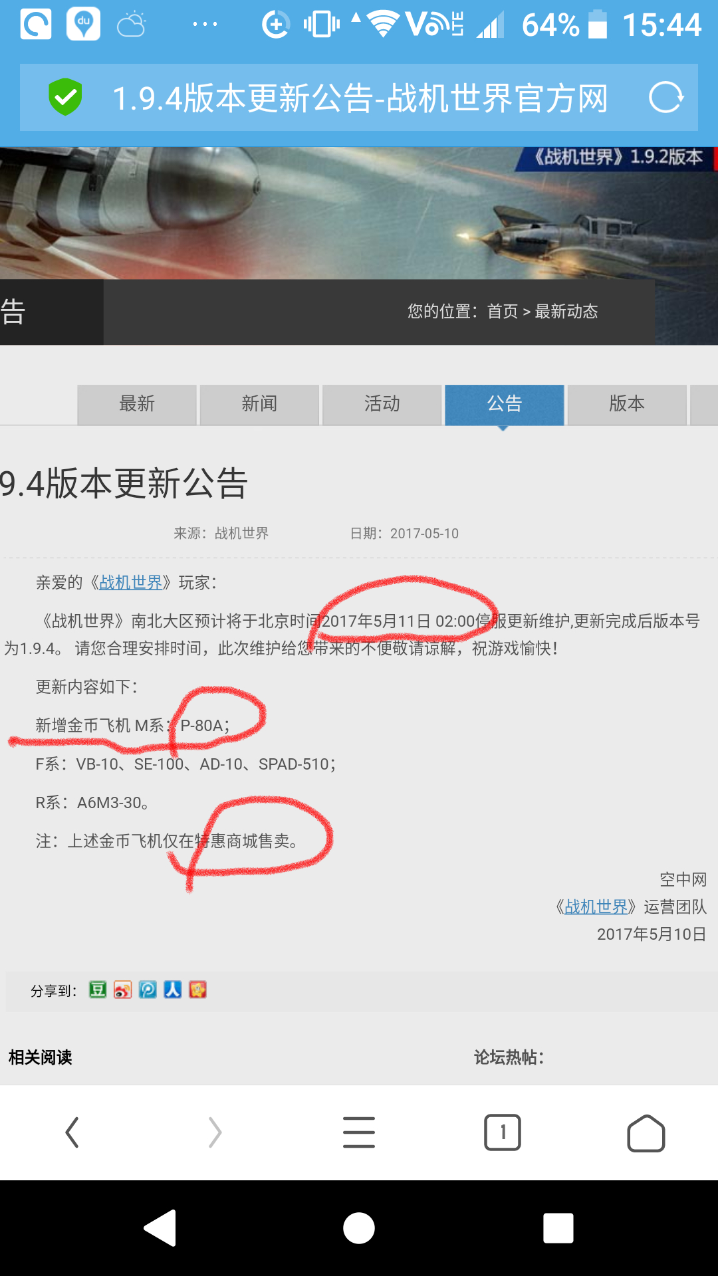Open the 版本 tab
Screen dimensions: 718x1276
(627, 404)
